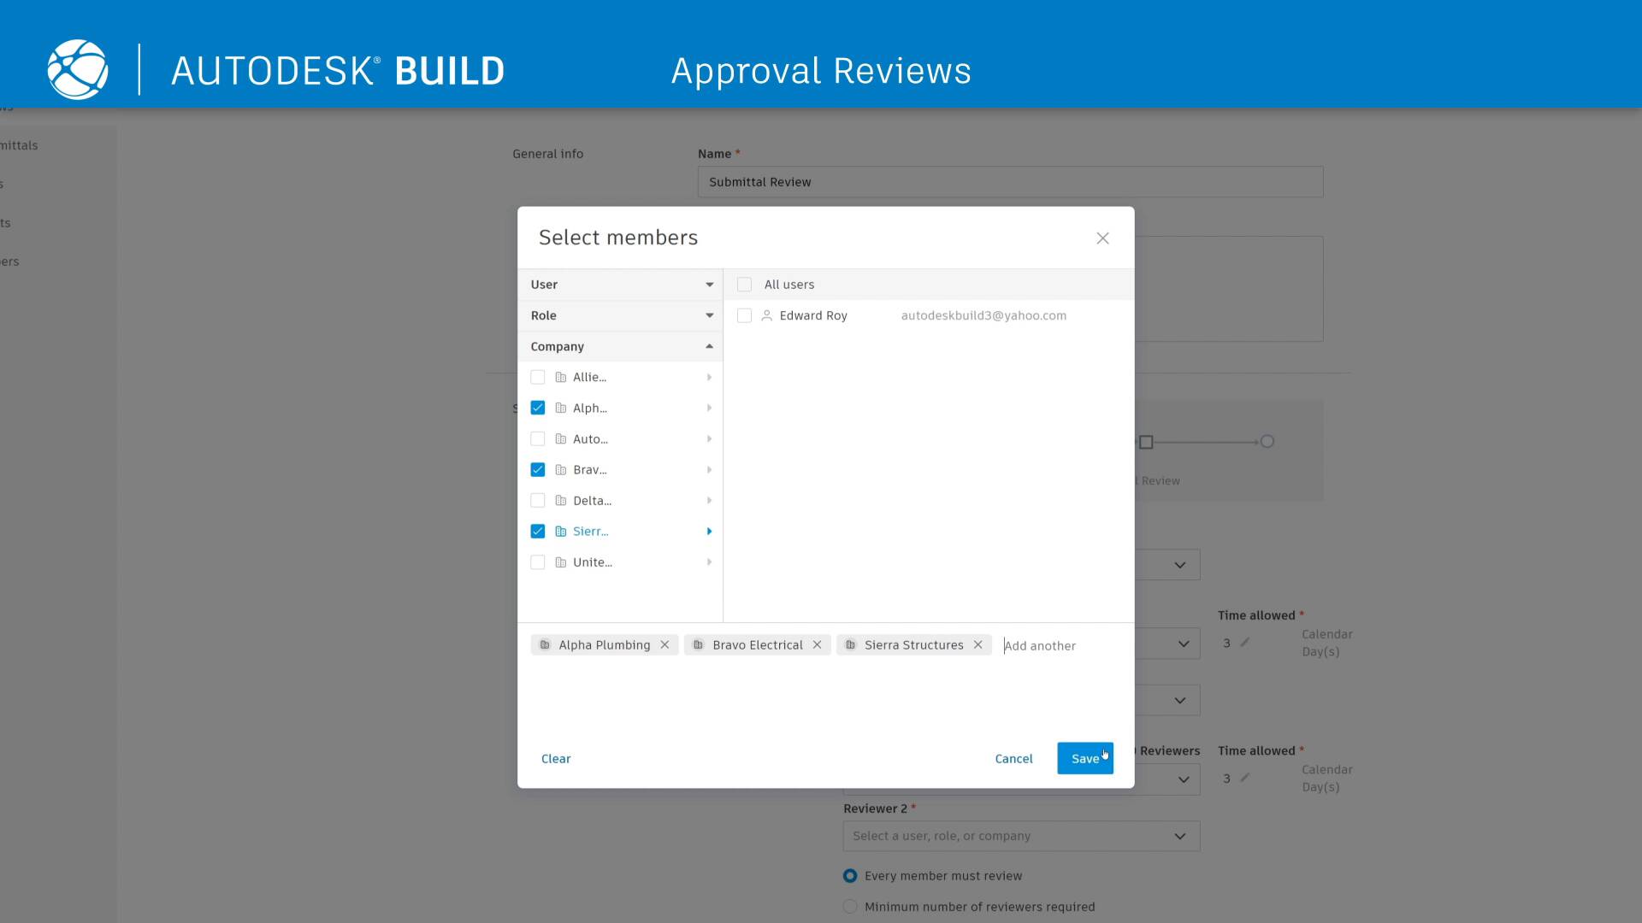1642x923 pixels.
Task: Click the Unite... company building icon
Action: point(561,562)
